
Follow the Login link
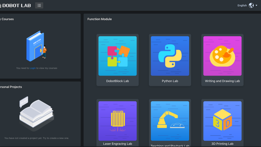pos(33,68)
